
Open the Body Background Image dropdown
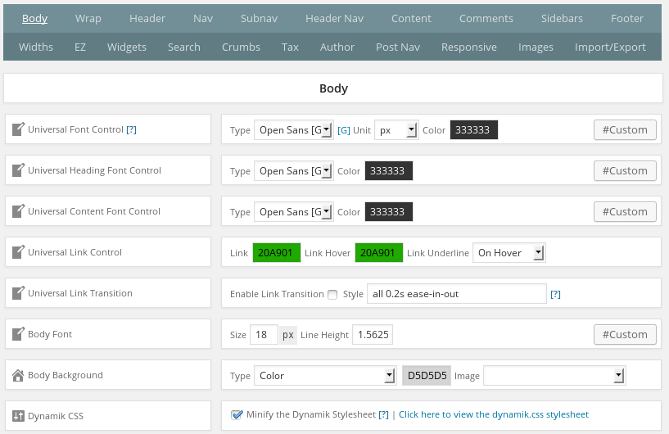(554, 376)
